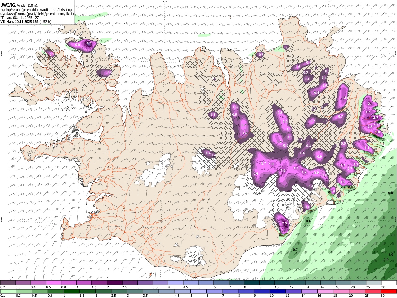Click the UWC/IG title text
This screenshot has width=397, height=298.
click(7, 5)
